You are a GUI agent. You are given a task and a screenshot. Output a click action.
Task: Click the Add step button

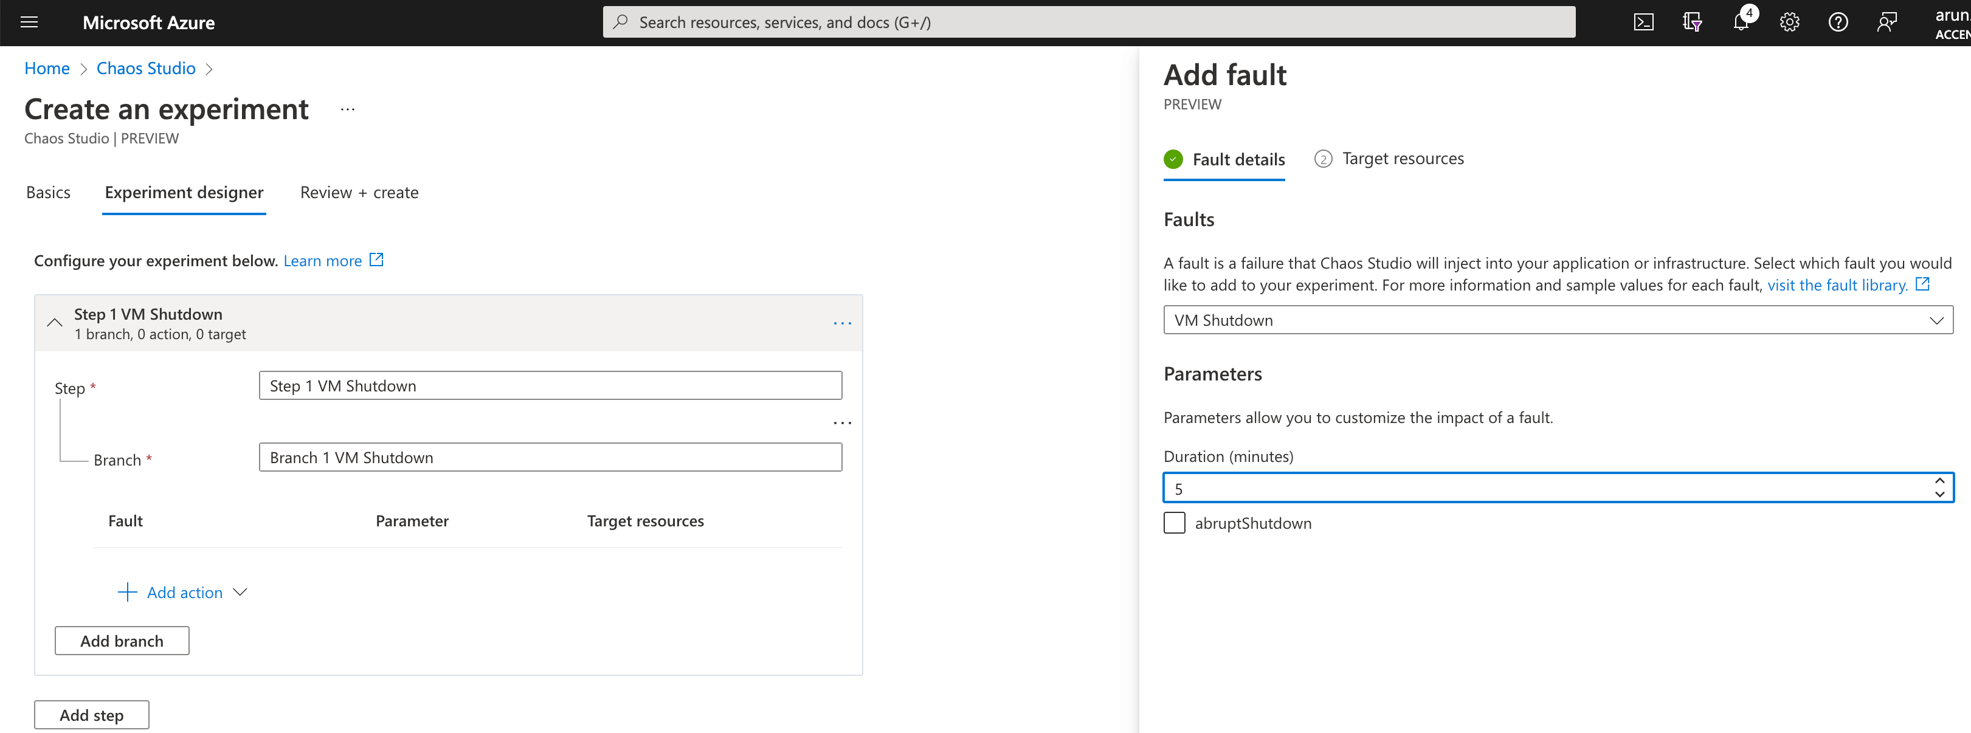point(91,715)
